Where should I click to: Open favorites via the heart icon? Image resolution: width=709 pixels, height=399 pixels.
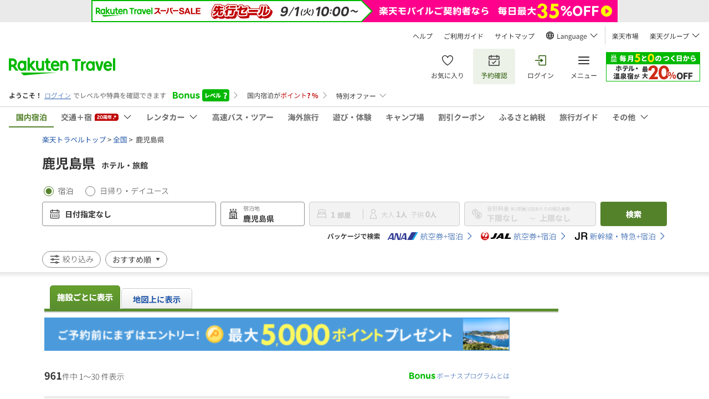pyautogui.click(x=448, y=60)
